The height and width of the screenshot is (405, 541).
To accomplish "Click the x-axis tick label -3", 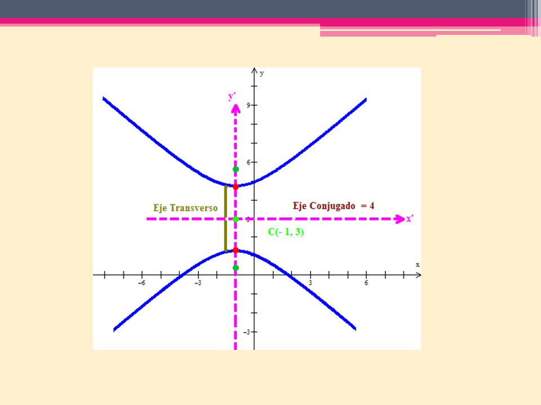I will pos(198,283).
